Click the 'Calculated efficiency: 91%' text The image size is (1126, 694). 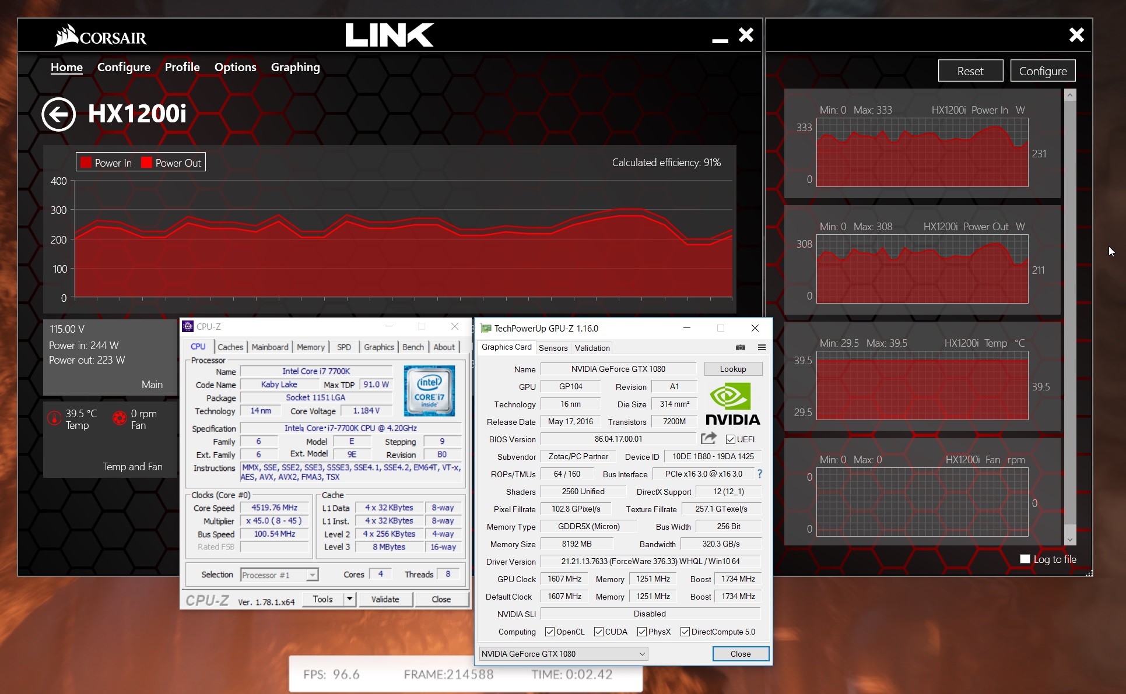(666, 163)
